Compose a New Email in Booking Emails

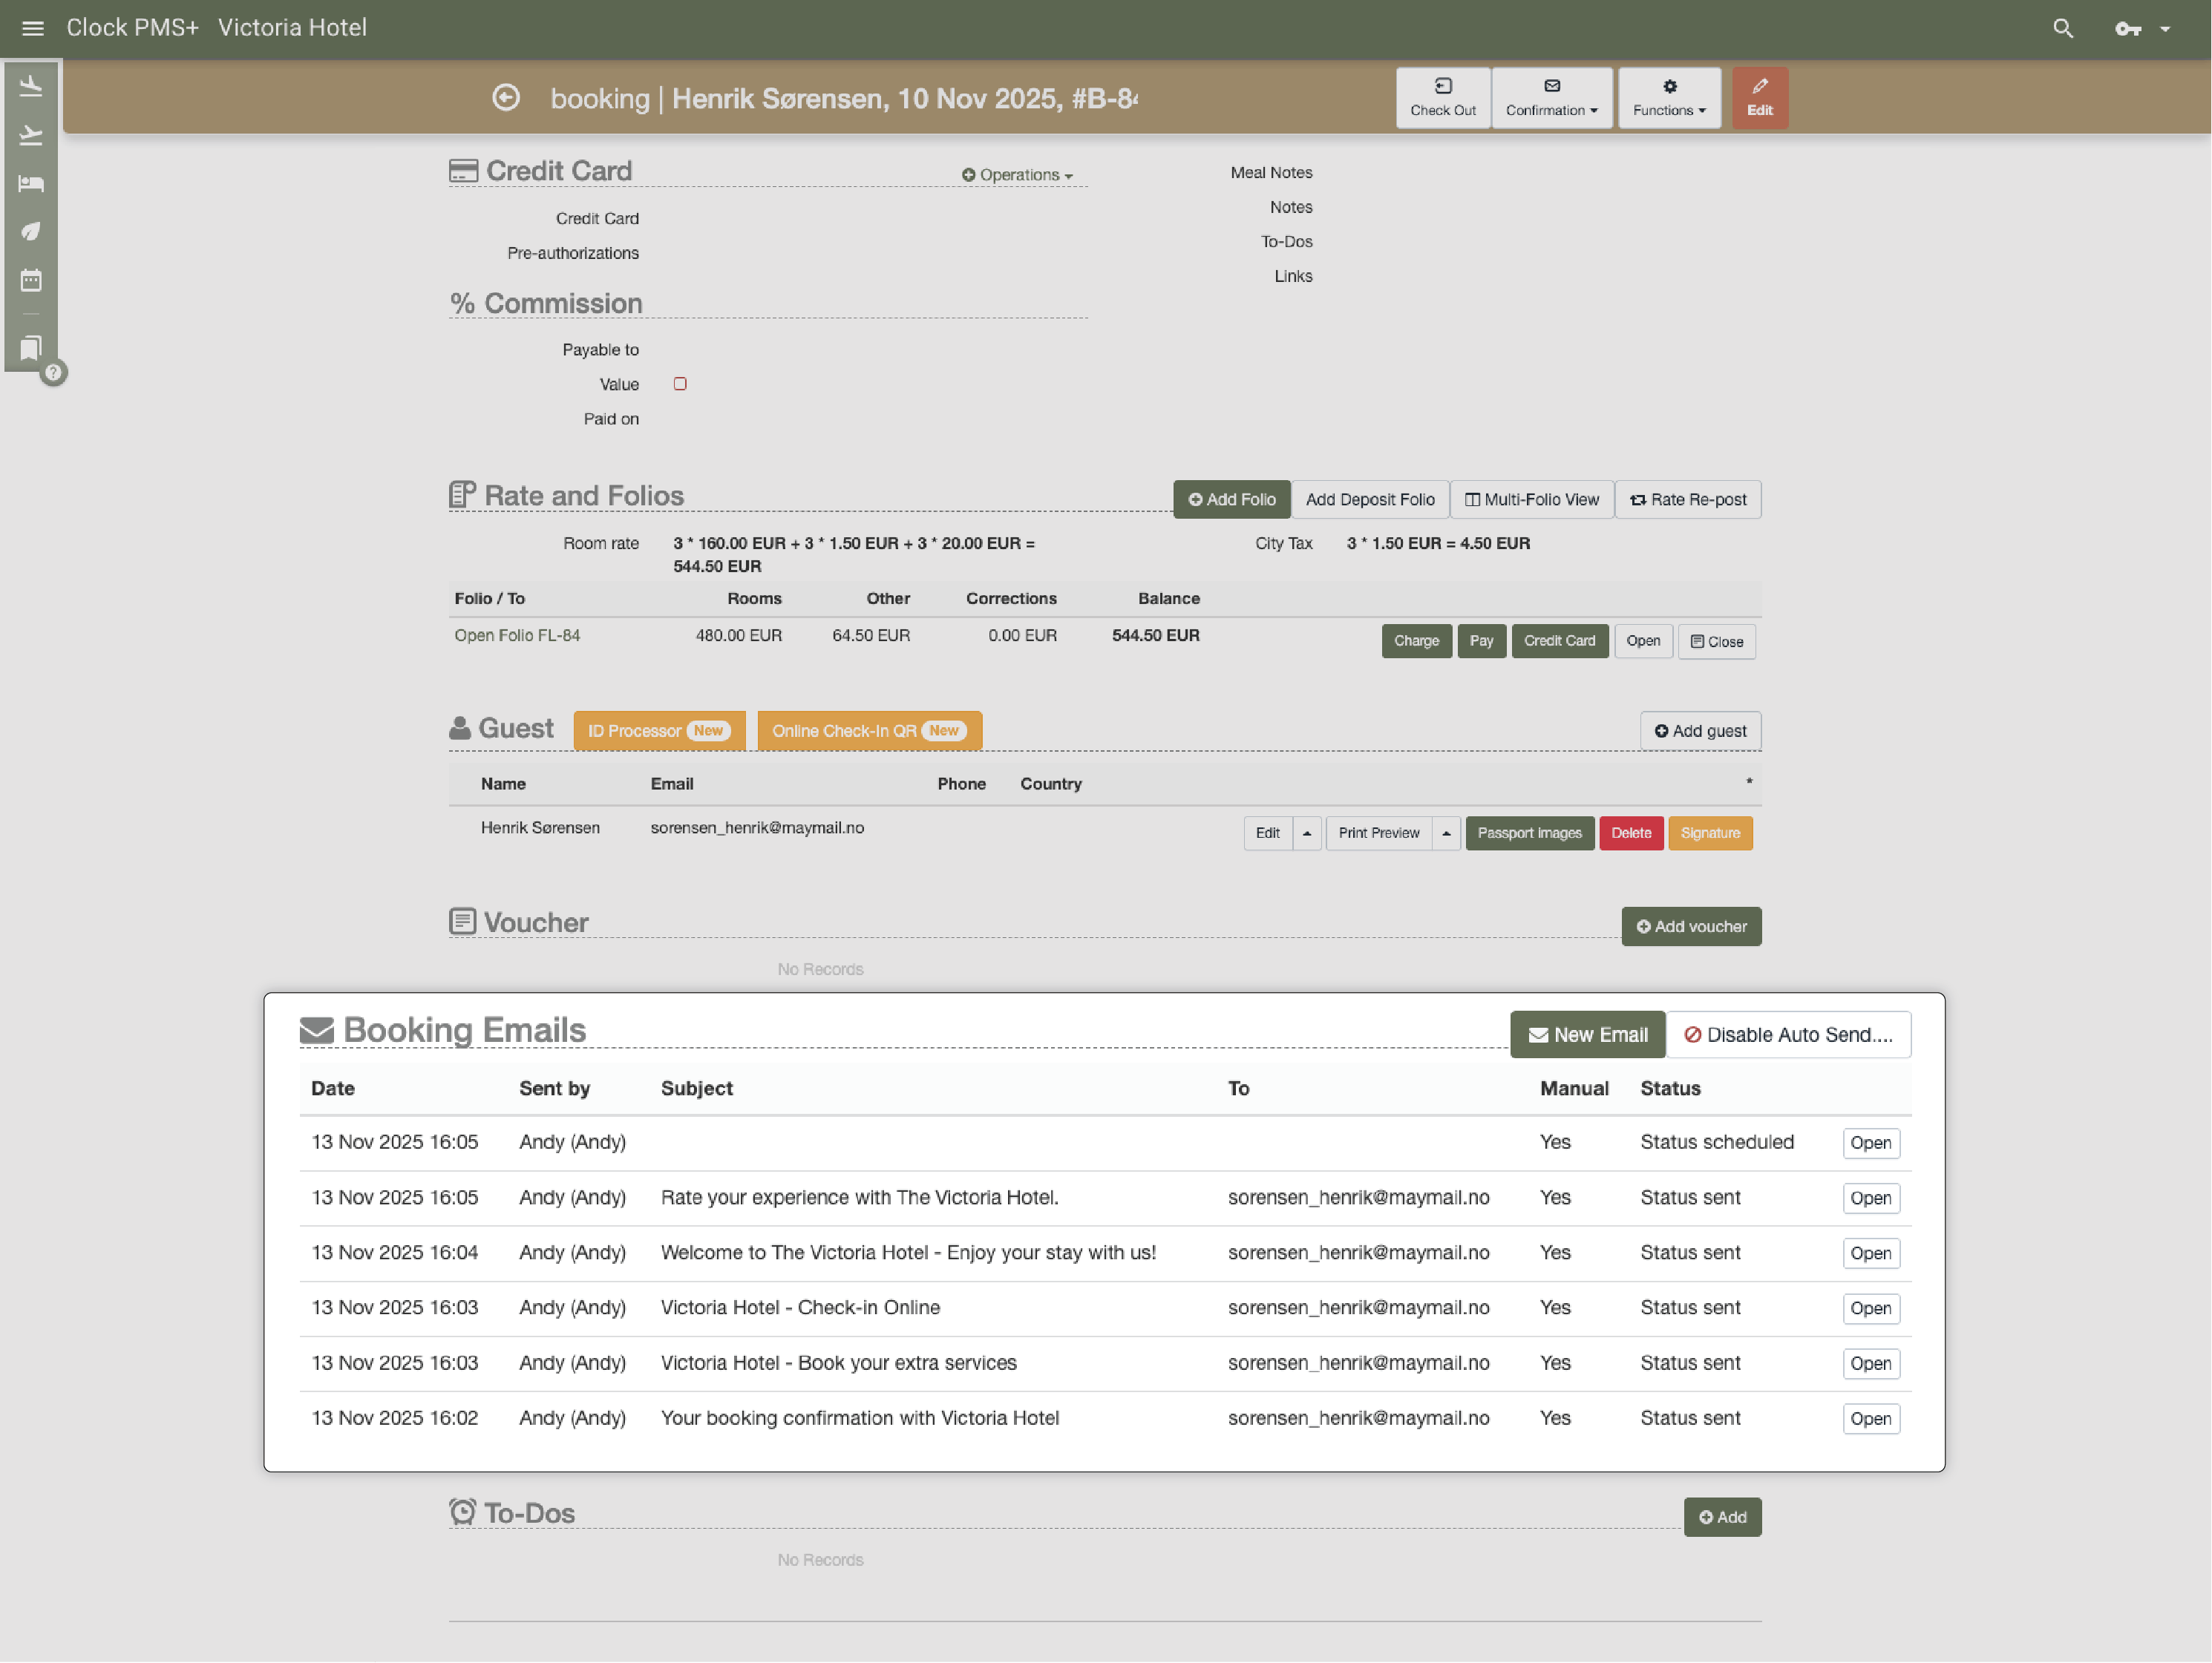(1587, 1034)
